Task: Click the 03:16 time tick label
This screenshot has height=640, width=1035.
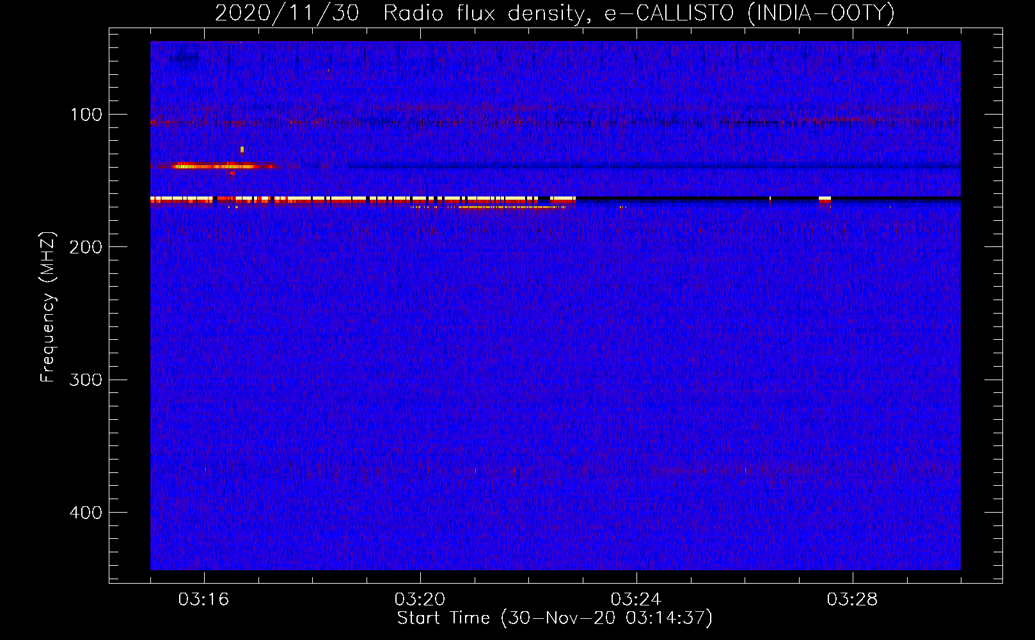Action: click(203, 600)
